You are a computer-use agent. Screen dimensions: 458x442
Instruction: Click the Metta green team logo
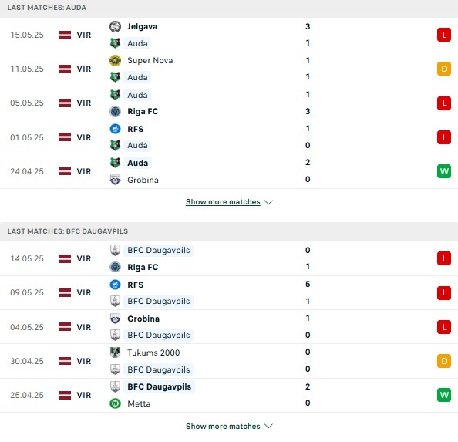(x=115, y=403)
